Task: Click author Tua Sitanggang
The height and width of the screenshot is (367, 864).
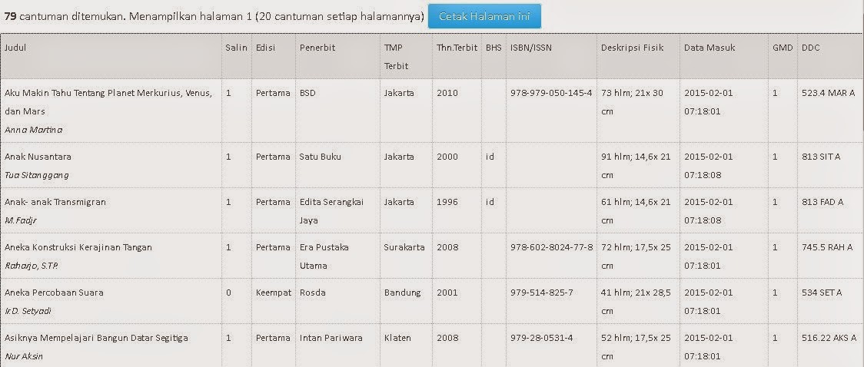Action: pyautogui.click(x=36, y=175)
